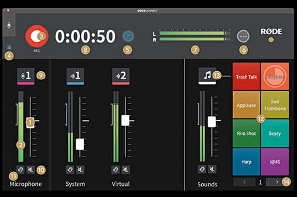The width and height of the screenshot is (297, 197).
Task: Click the microphone icon in left sidebar
Action: click(x=9, y=25)
